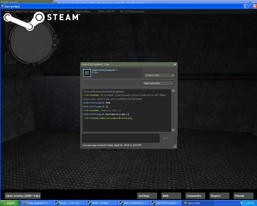Open the Web overlay button
Screen dimensions: 257x206
point(171,196)
